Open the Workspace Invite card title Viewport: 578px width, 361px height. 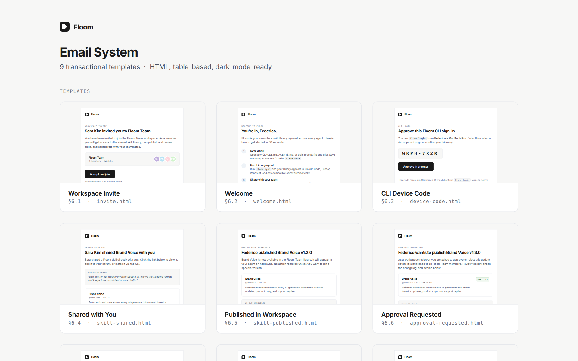[x=94, y=193]
